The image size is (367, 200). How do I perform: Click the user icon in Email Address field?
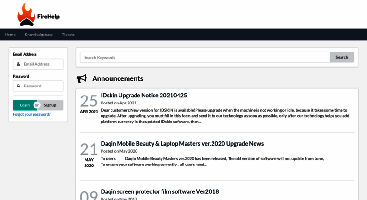pyautogui.click(x=18, y=64)
